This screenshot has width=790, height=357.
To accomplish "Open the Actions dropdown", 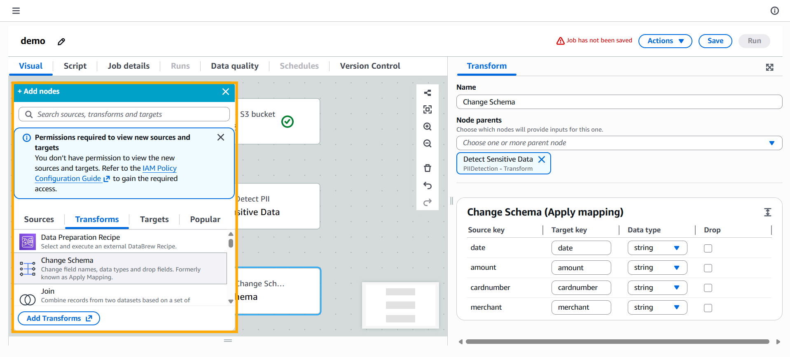I will (x=665, y=41).
